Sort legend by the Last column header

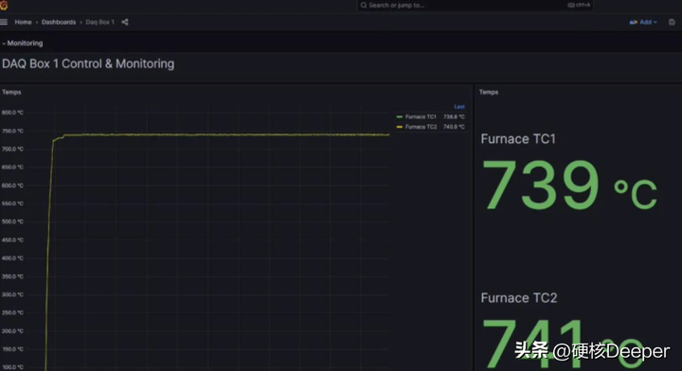coord(459,107)
